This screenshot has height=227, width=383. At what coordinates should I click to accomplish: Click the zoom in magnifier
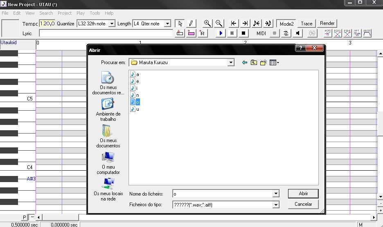[207, 23]
